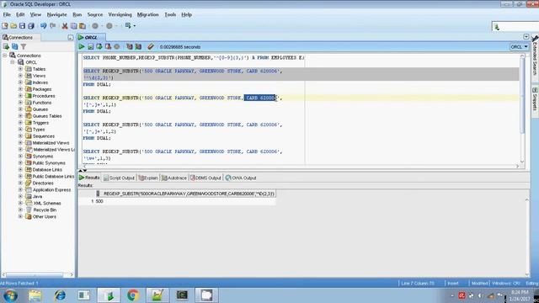Click the Paste icon in main toolbar
This screenshot has width=539, height=303.
pyautogui.click(x=83, y=26)
